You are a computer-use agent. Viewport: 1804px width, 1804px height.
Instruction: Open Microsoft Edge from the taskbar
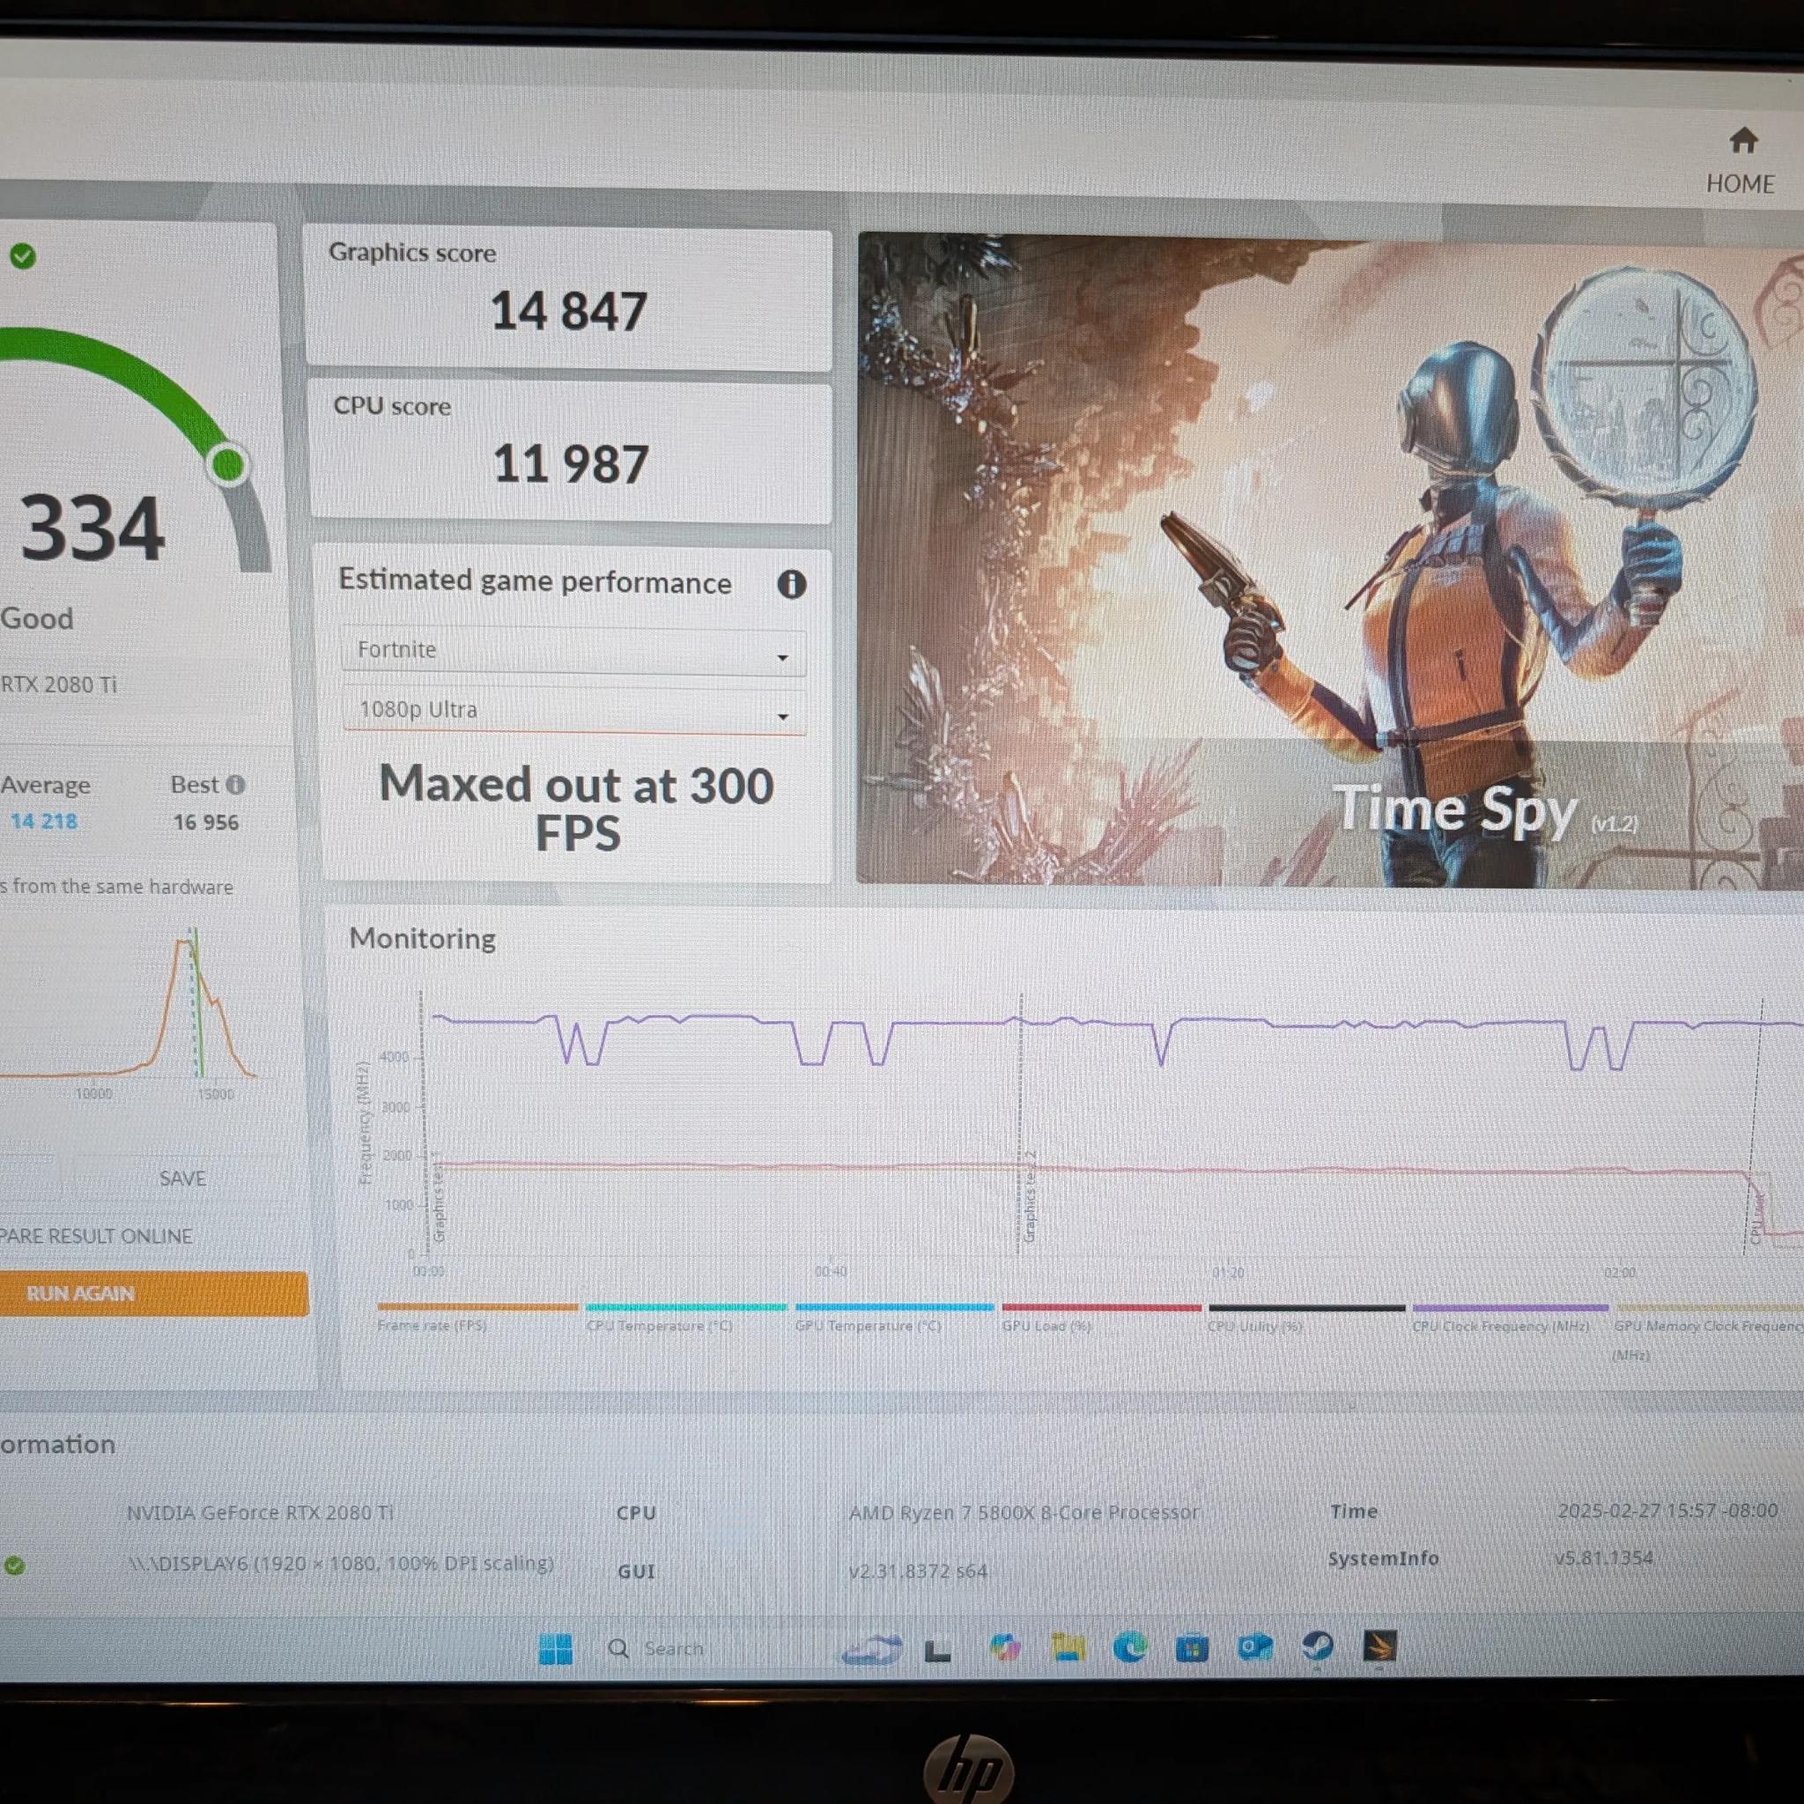[1130, 1648]
